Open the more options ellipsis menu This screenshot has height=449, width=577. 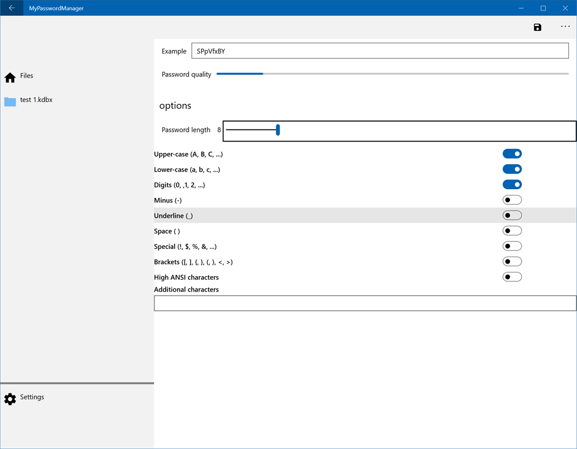565,26
